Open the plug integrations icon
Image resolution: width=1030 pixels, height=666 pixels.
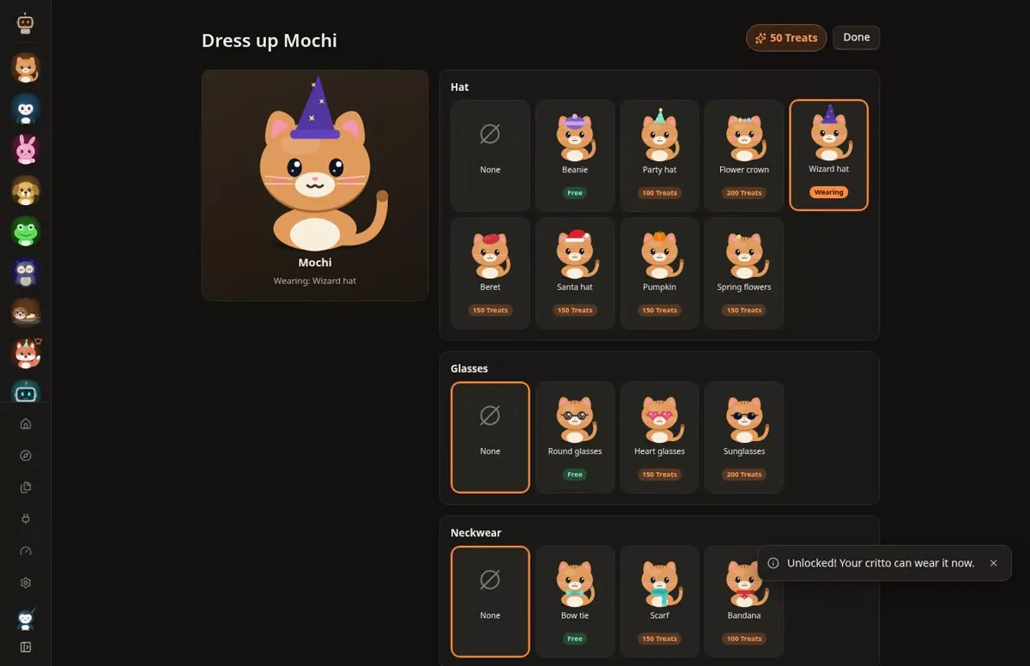26,519
